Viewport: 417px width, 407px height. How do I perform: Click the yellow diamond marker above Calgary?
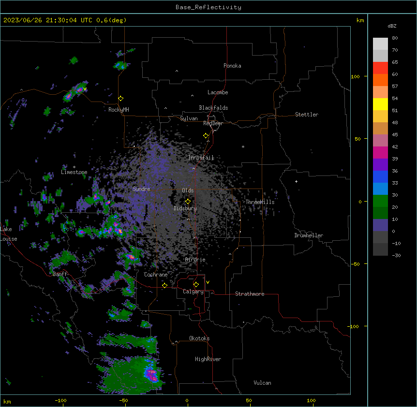(196, 285)
